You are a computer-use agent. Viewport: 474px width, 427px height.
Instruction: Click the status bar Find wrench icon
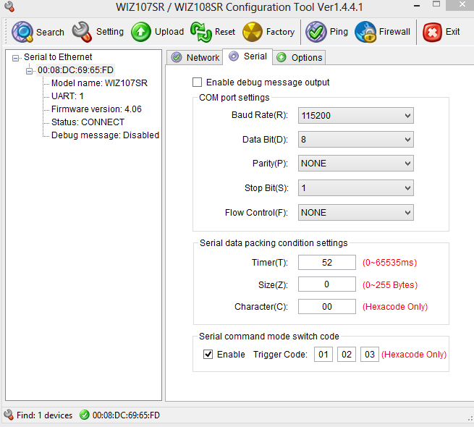[x=9, y=415]
